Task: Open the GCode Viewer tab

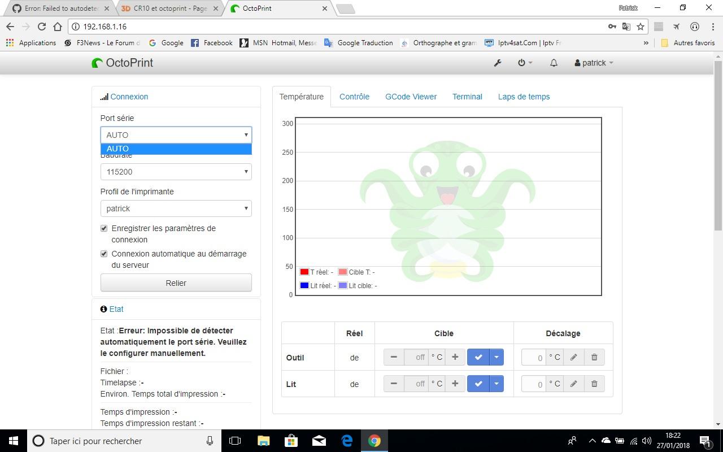Action: click(x=411, y=97)
